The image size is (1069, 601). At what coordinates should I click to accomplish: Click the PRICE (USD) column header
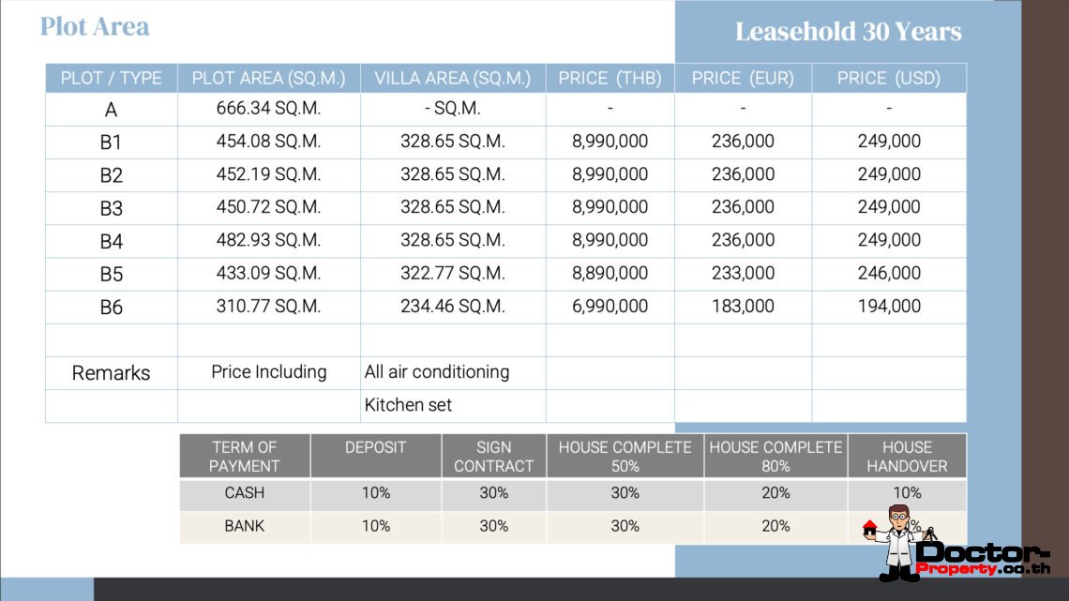coord(888,78)
